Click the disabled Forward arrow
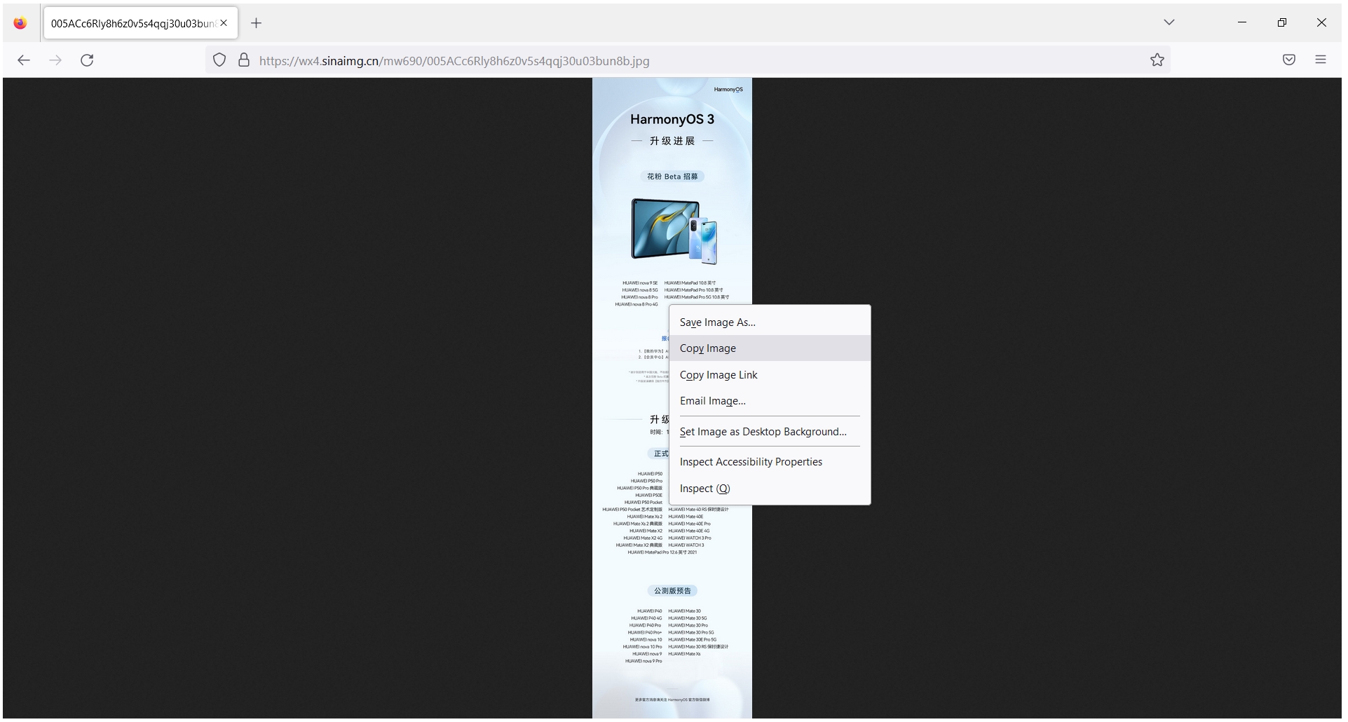The width and height of the screenshot is (1348, 722). (x=55, y=60)
